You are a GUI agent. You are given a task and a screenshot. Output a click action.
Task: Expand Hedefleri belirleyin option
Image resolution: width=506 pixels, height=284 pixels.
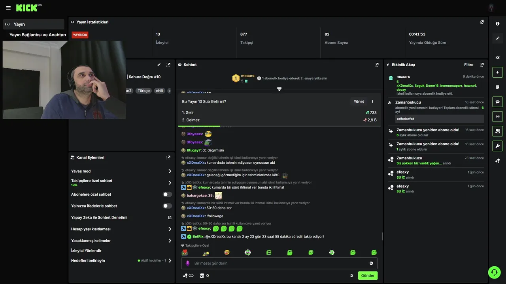pyautogui.click(x=170, y=261)
